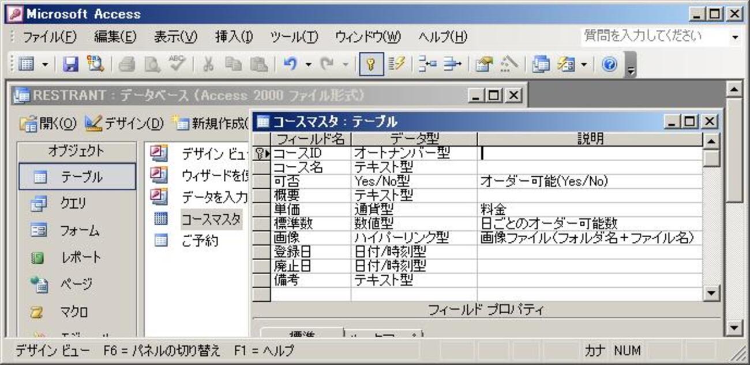Open the 編集(E) menu

[x=115, y=37]
